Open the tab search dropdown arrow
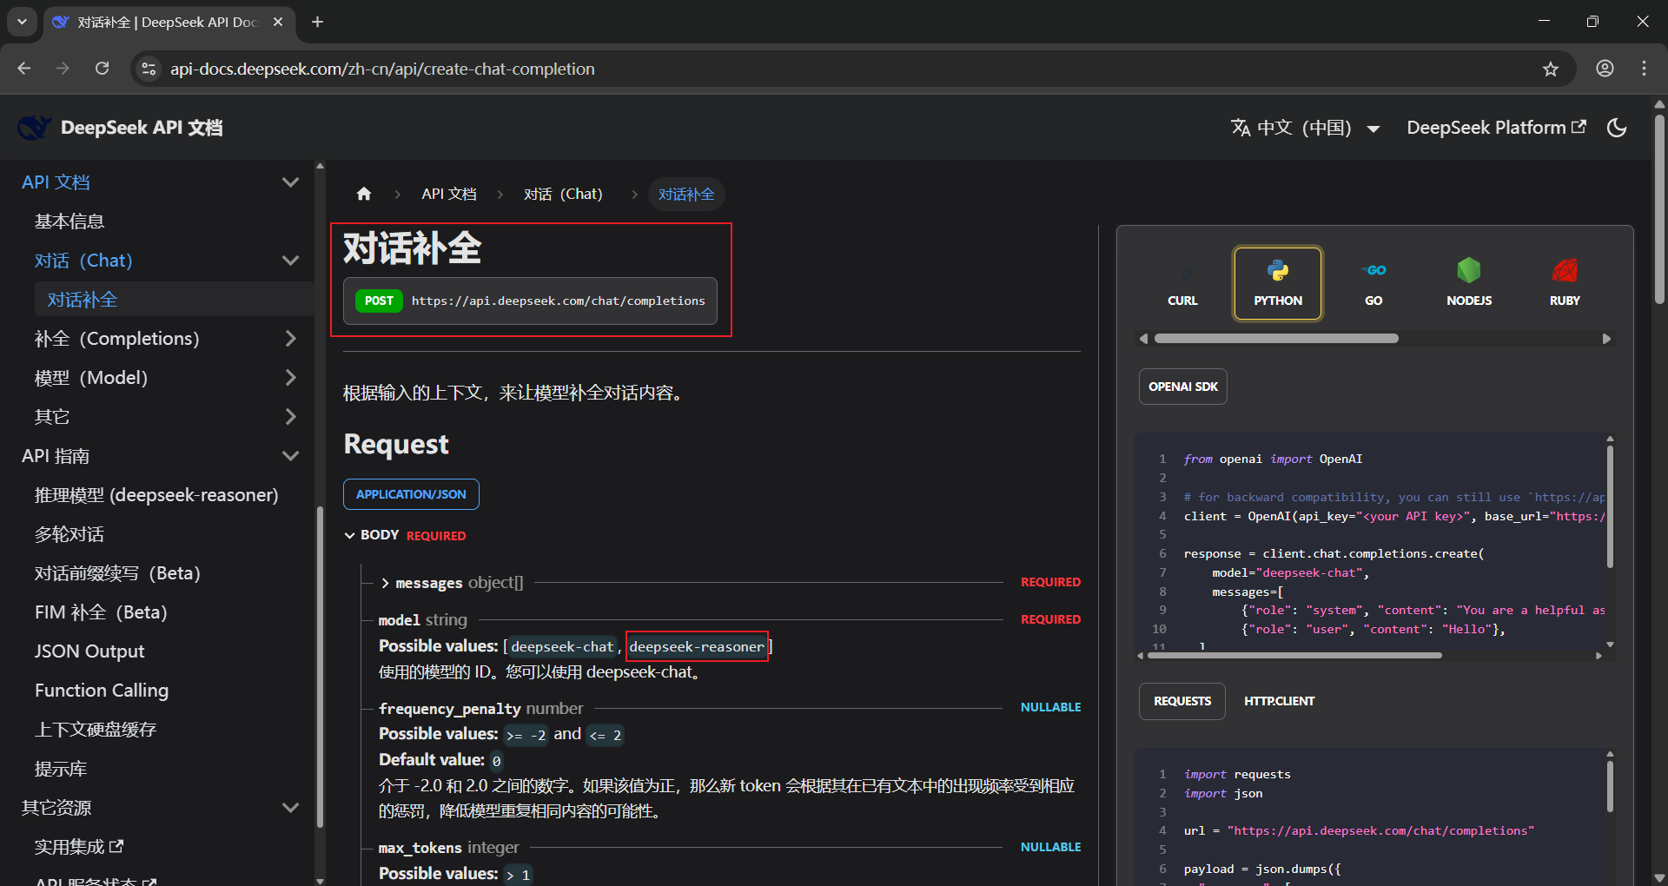The height and width of the screenshot is (886, 1668). [x=22, y=22]
